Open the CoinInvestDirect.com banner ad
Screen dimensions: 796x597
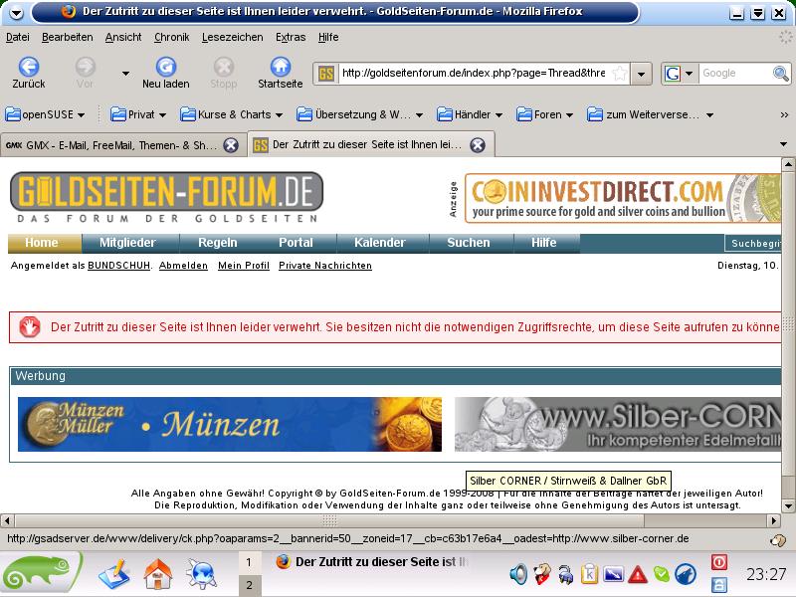pos(623,198)
